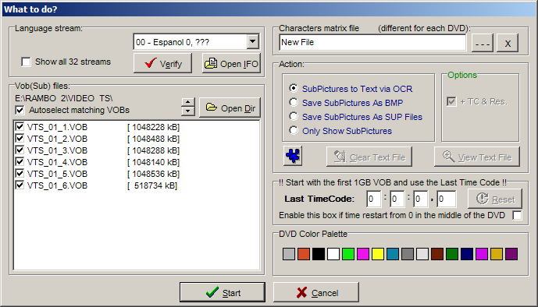Screen dimensions: 538x307
Task: Pick the teal blue palette swatch
Action: tap(393, 254)
